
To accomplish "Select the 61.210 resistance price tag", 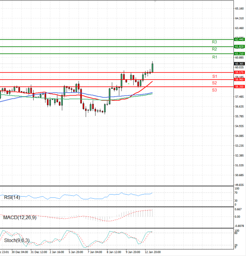I will pos(239,54).
